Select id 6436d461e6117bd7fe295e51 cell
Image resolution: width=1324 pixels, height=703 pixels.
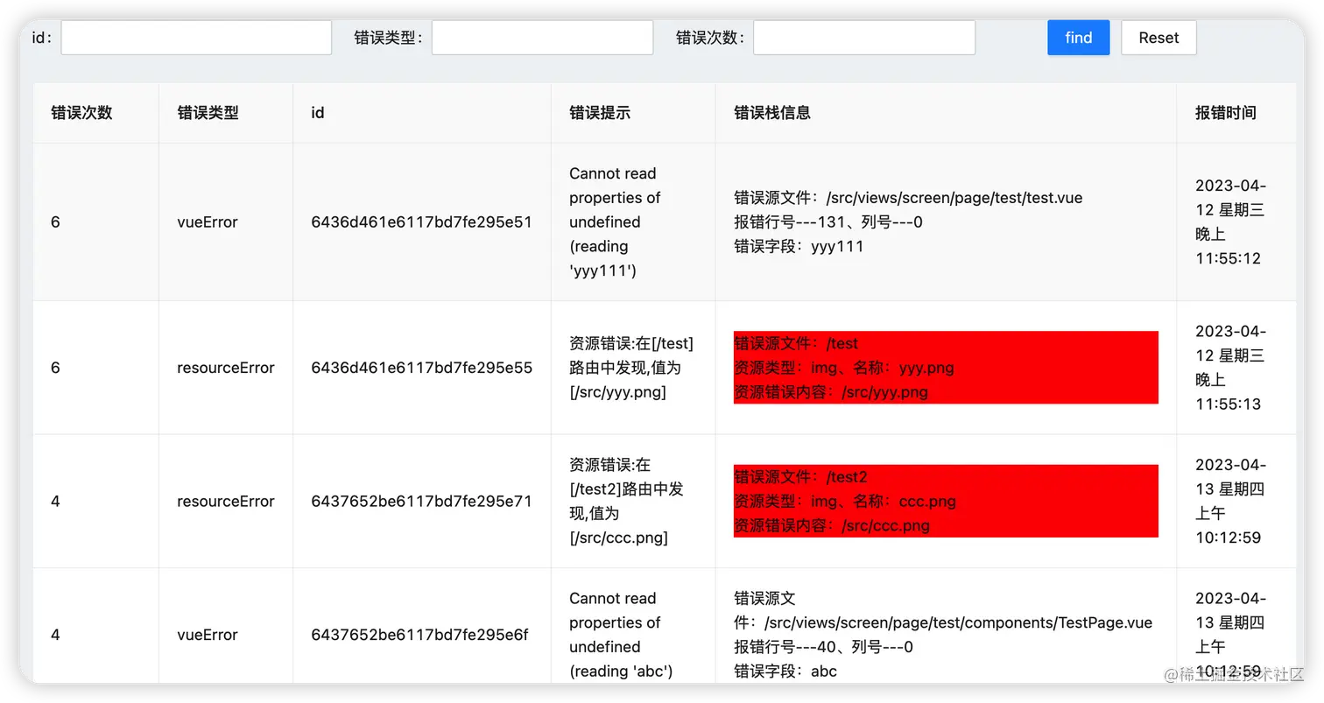[421, 222]
